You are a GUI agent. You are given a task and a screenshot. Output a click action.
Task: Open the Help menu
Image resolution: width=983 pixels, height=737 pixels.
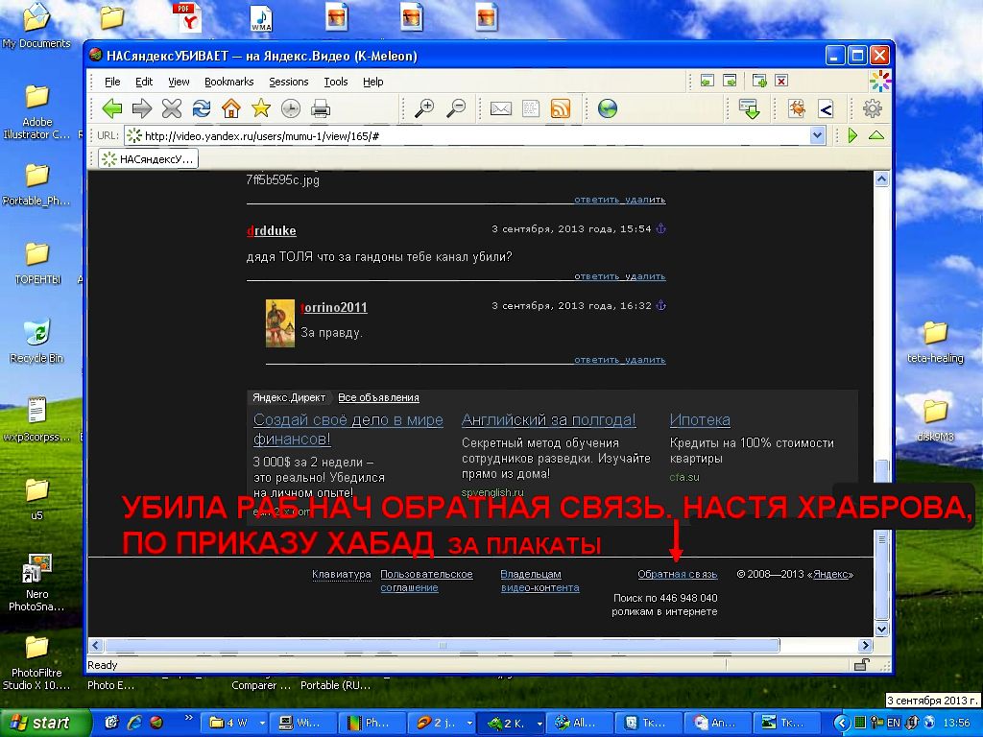click(373, 82)
